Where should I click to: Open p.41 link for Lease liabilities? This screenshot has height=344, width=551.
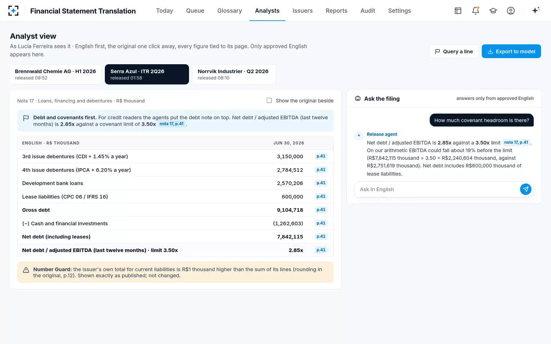point(321,196)
